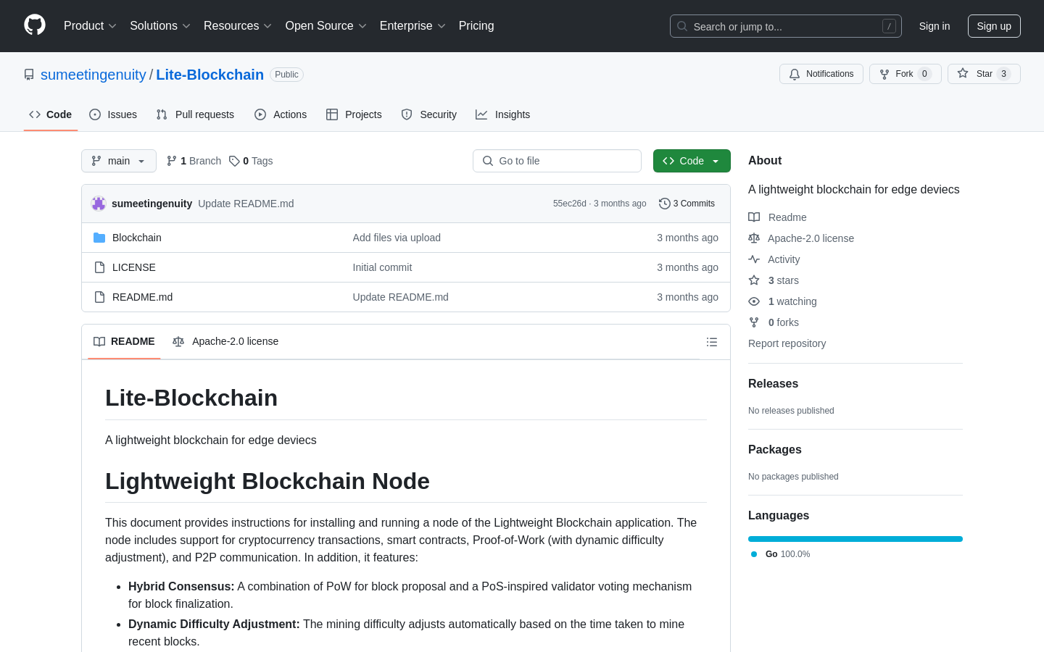
Task: Expand the Enterprise menu
Action: coord(413,26)
